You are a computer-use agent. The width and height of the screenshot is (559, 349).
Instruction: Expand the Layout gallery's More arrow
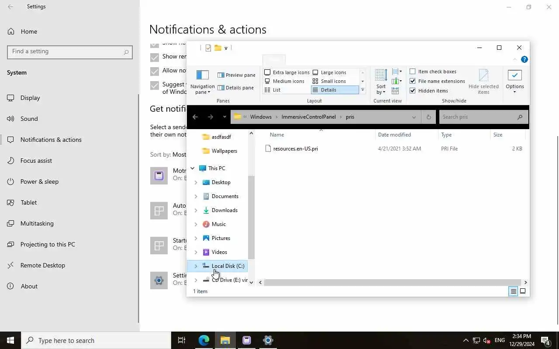point(362,90)
